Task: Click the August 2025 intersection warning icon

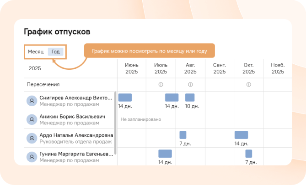Action: 190,85
